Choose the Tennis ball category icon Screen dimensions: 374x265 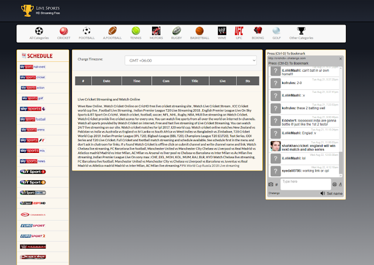(x=136, y=31)
